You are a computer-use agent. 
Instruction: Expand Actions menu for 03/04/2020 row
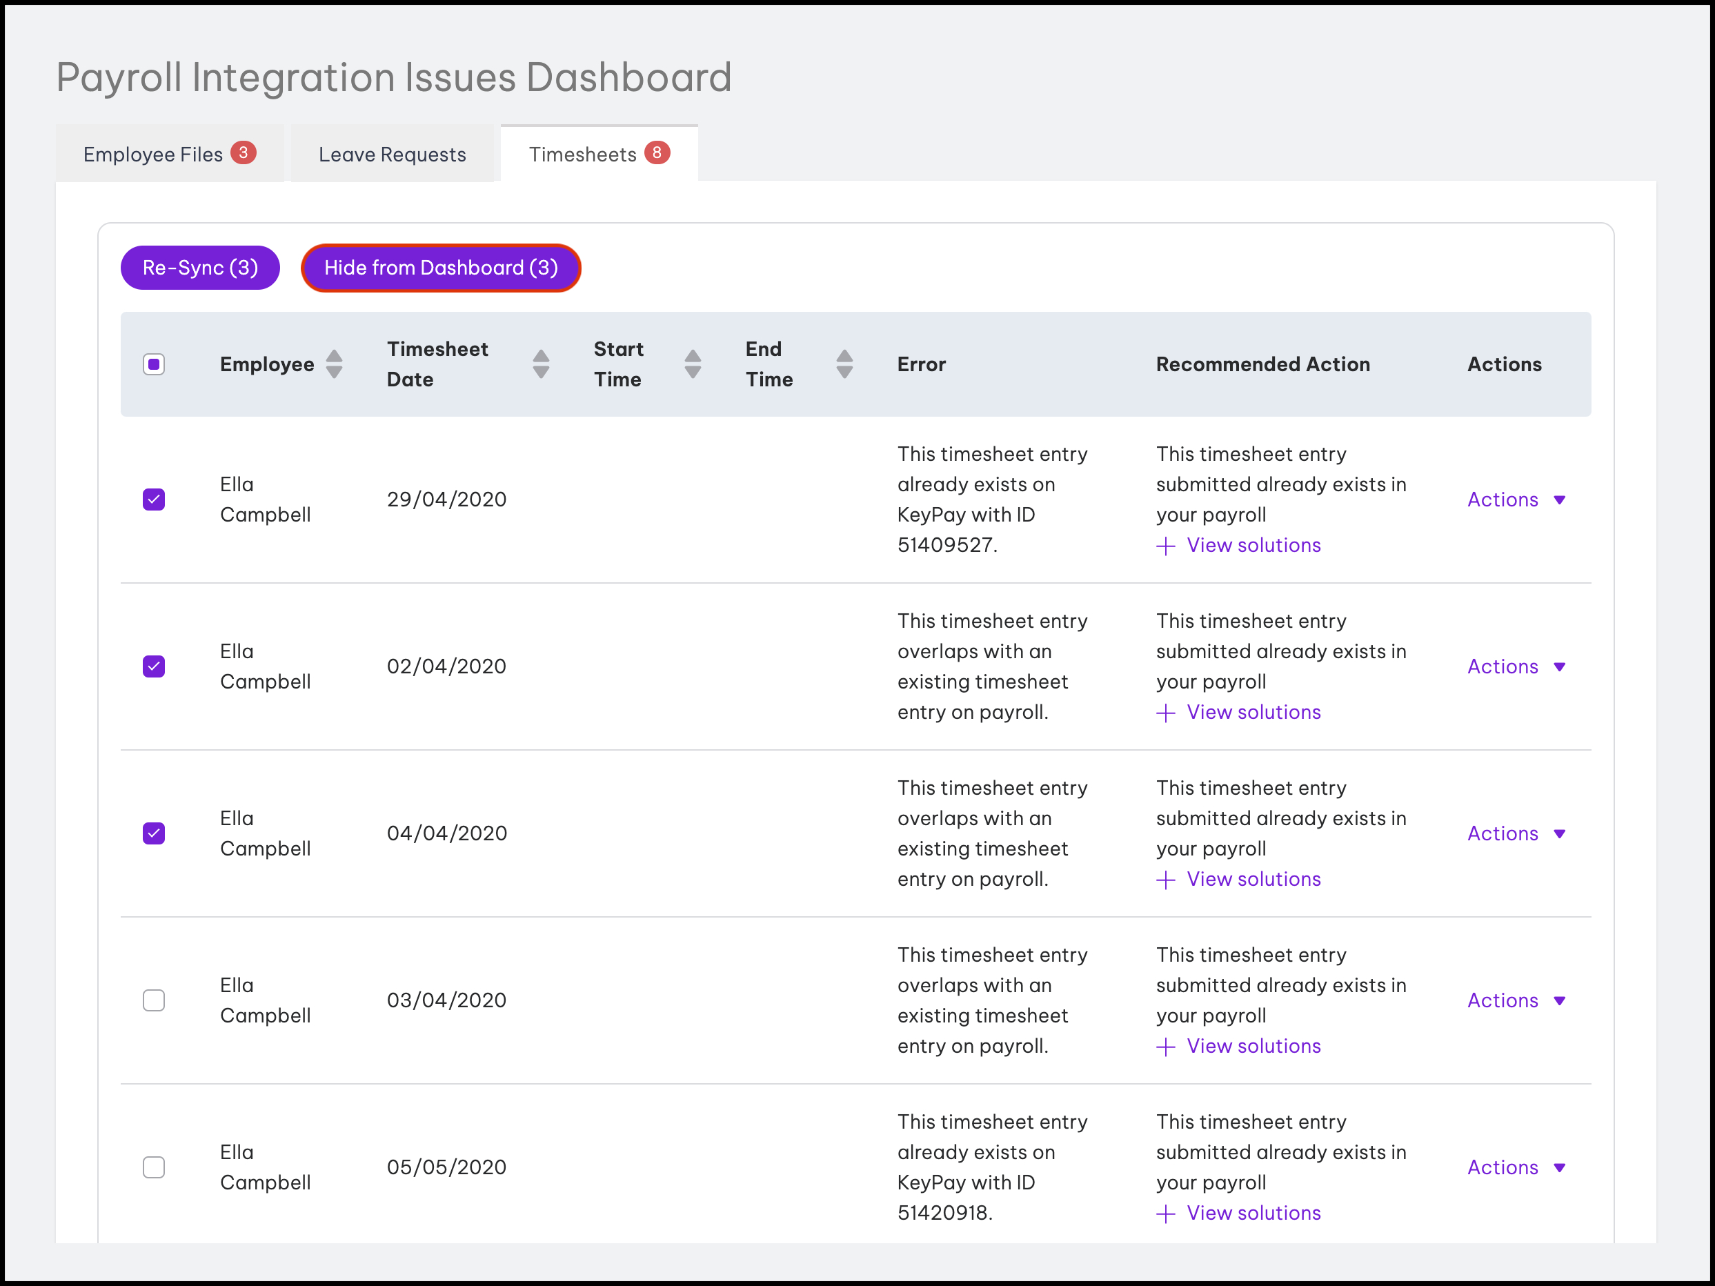tap(1516, 1000)
